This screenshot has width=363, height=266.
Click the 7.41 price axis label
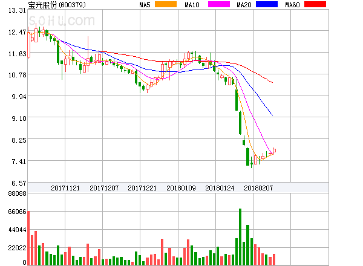19,161
